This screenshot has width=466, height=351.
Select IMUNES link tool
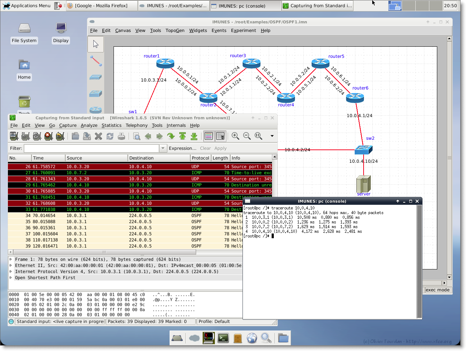tap(96, 61)
